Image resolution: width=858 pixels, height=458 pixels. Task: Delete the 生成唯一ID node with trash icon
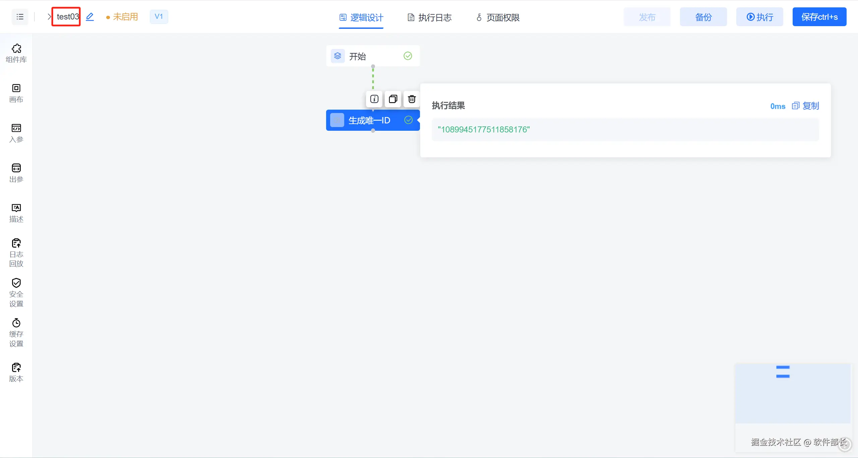(x=412, y=99)
